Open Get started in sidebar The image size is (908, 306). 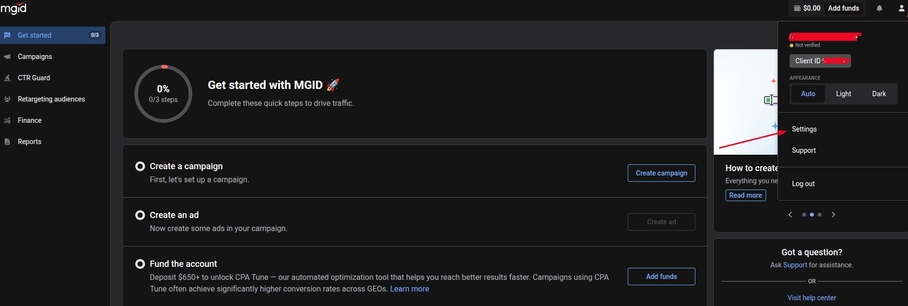[x=52, y=35]
